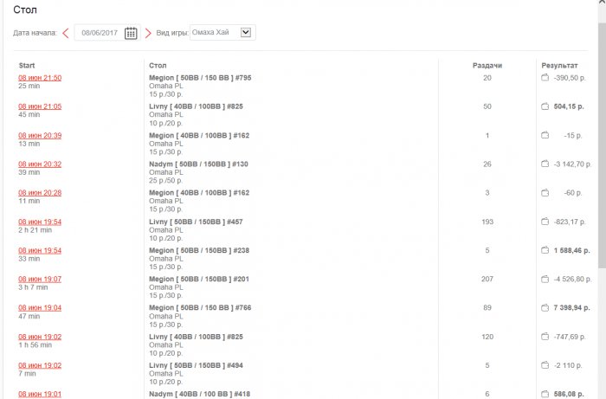The height and width of the screenshot is (399, 606).
Task: Open session link 08 июн 20:39
Action: [40, 135]
